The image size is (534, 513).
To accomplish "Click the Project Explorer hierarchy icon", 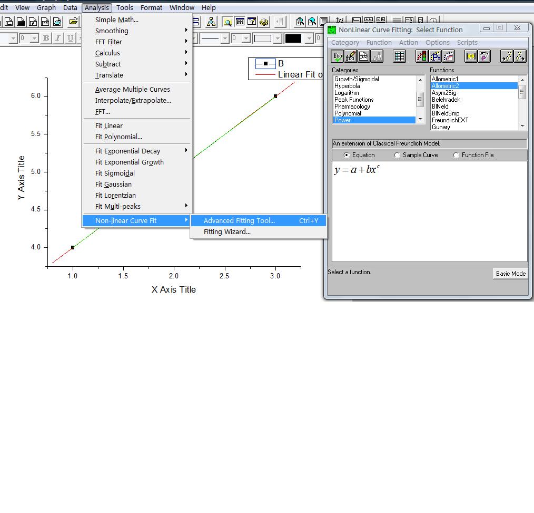I will [211, 22].
